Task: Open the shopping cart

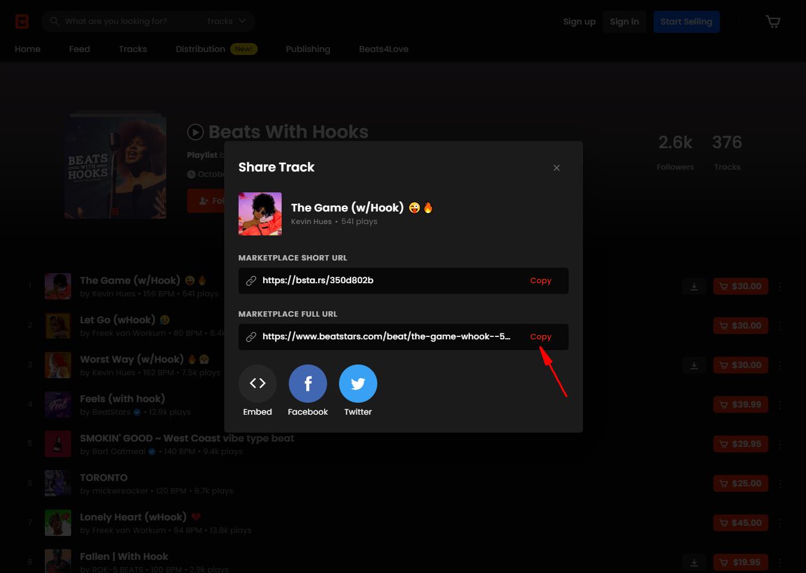Action: 773,22
